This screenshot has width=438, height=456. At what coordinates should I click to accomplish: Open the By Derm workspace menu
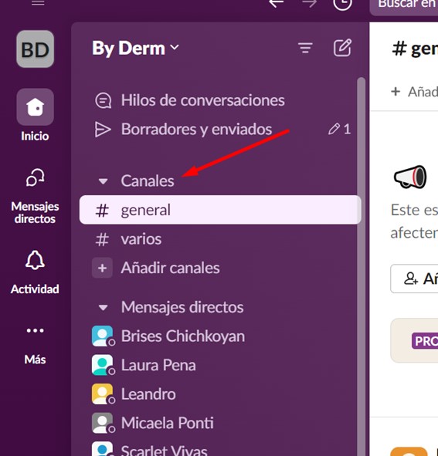(135, 48)
